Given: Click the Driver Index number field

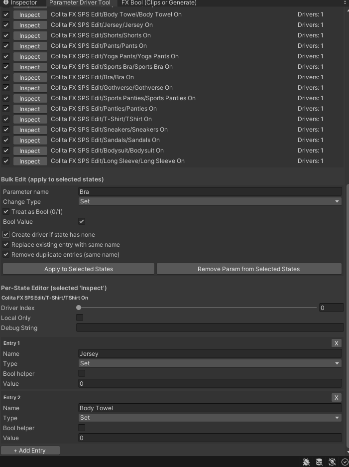Looking at the screenshot, I should (x=331, y=308).
